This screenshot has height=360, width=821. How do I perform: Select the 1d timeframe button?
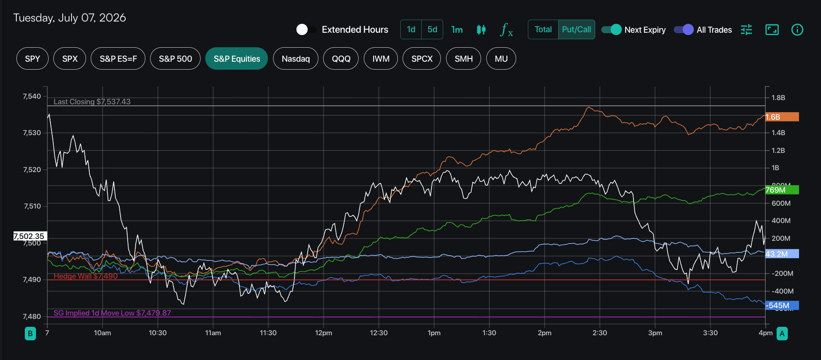411,29
